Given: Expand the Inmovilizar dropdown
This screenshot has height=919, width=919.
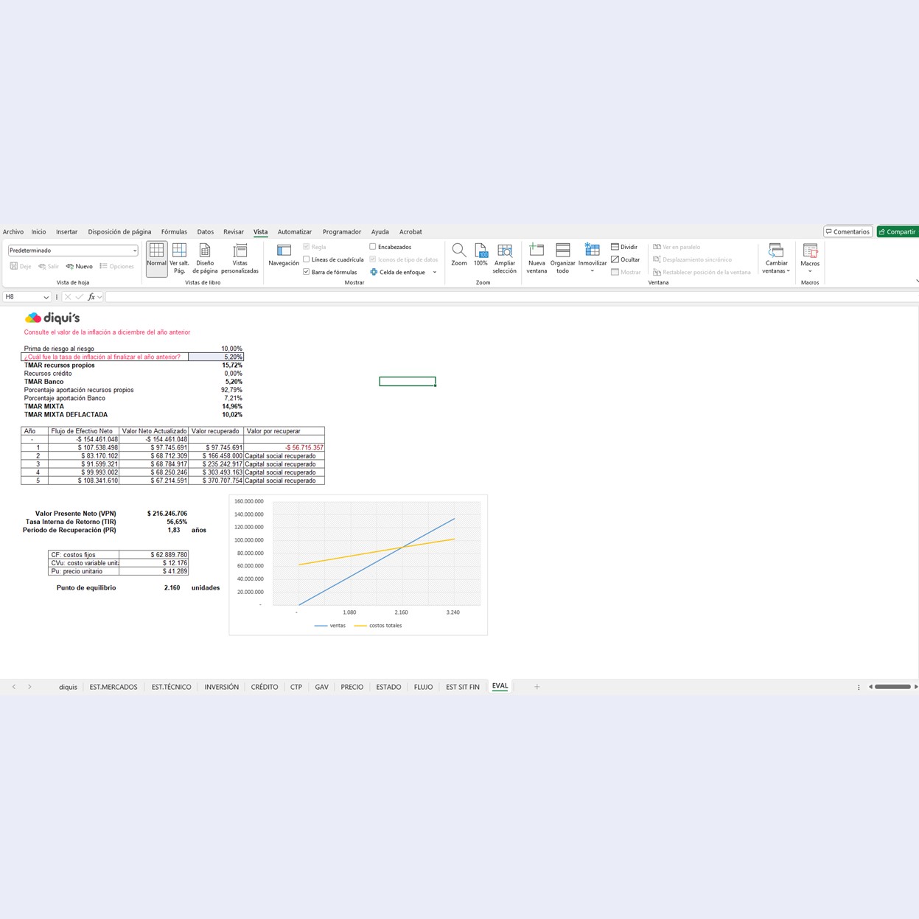Looking at the screenshot, I should [592, 270].
